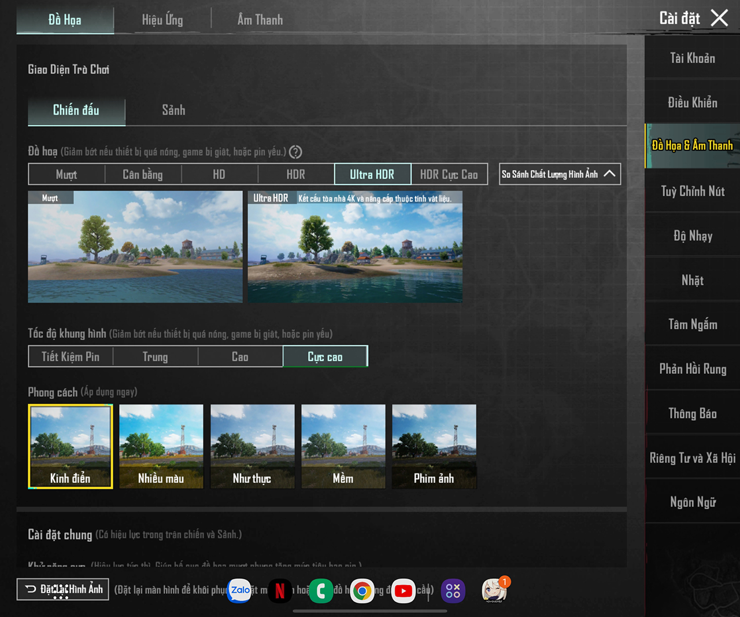The width and height of the screenshot is (740, 617).
Task: Set graphics quality to HDR
Action: 296,174
